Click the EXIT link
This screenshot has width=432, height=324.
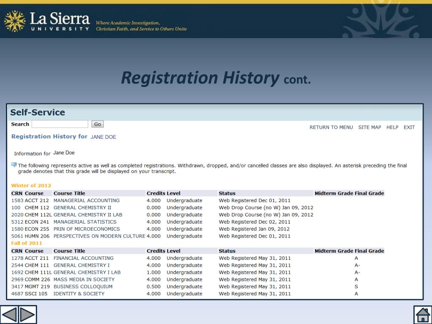[x=409, y=127]
